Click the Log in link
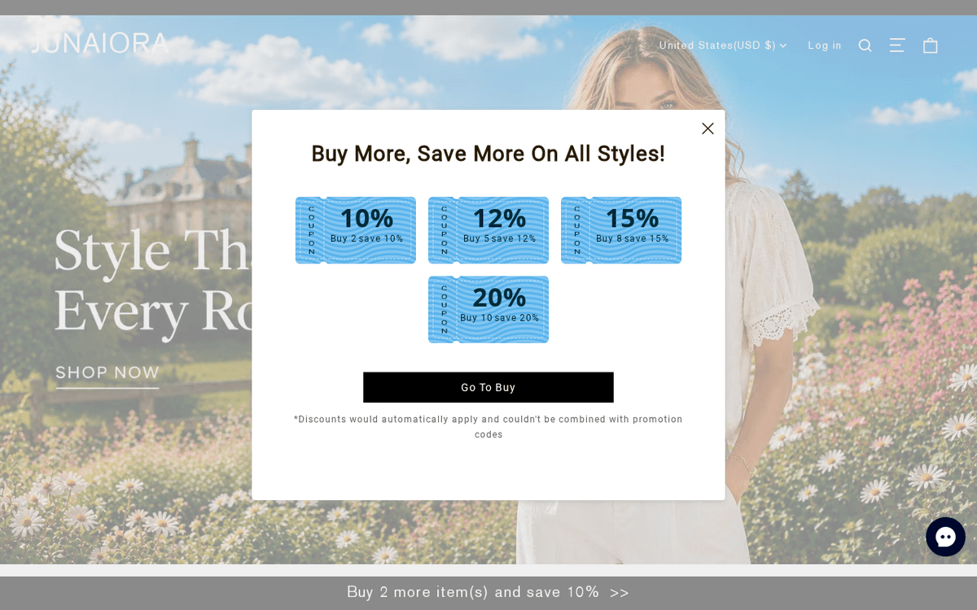Image resolution: width=977 pixels, height=610 pixels. (x=825, y=46)
